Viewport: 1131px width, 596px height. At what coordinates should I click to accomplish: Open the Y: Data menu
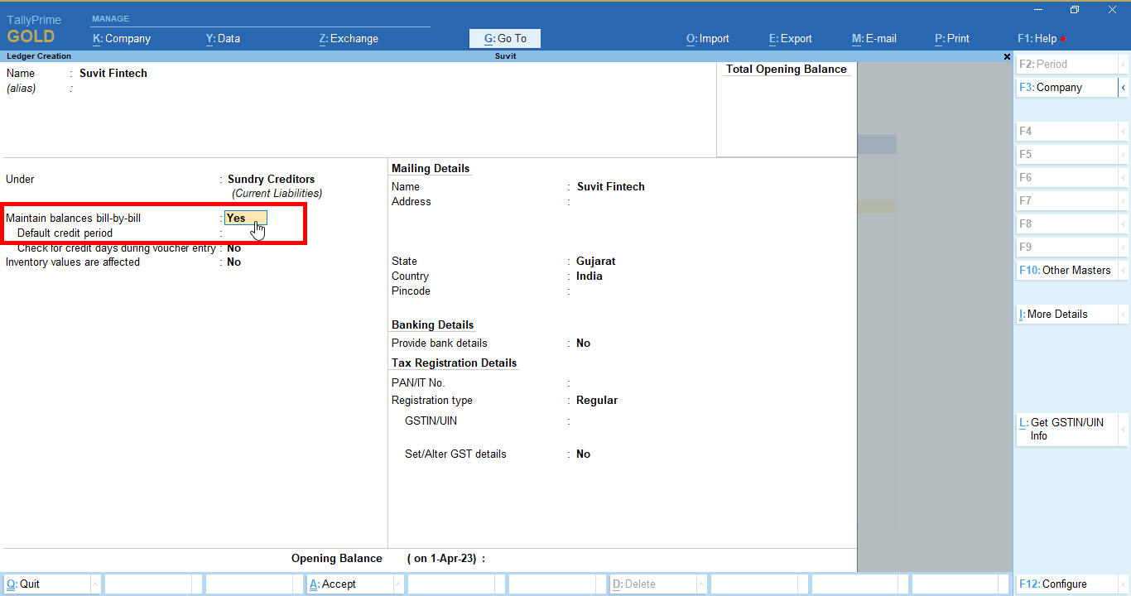[x=223, y=38]
